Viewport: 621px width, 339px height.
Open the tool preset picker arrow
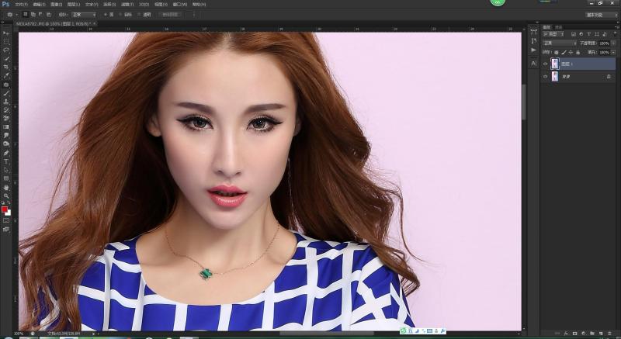pos(16,15)
